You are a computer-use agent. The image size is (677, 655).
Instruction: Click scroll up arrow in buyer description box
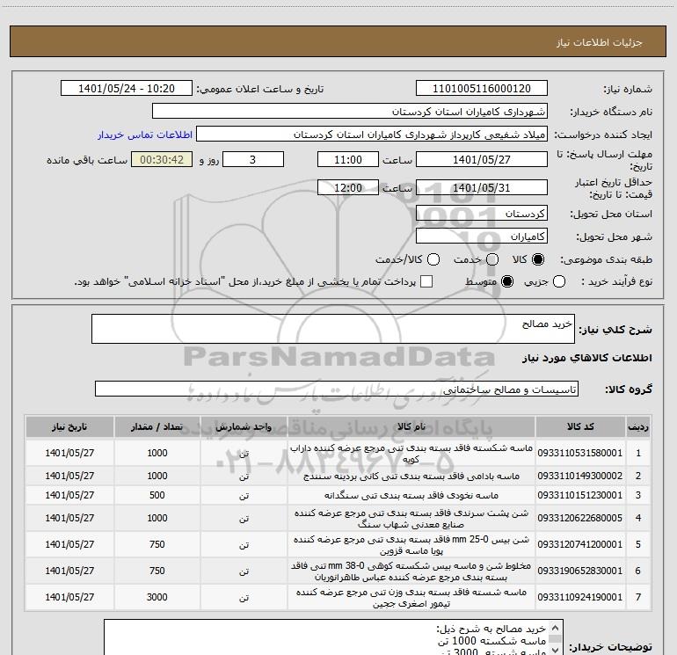point(556,628)
